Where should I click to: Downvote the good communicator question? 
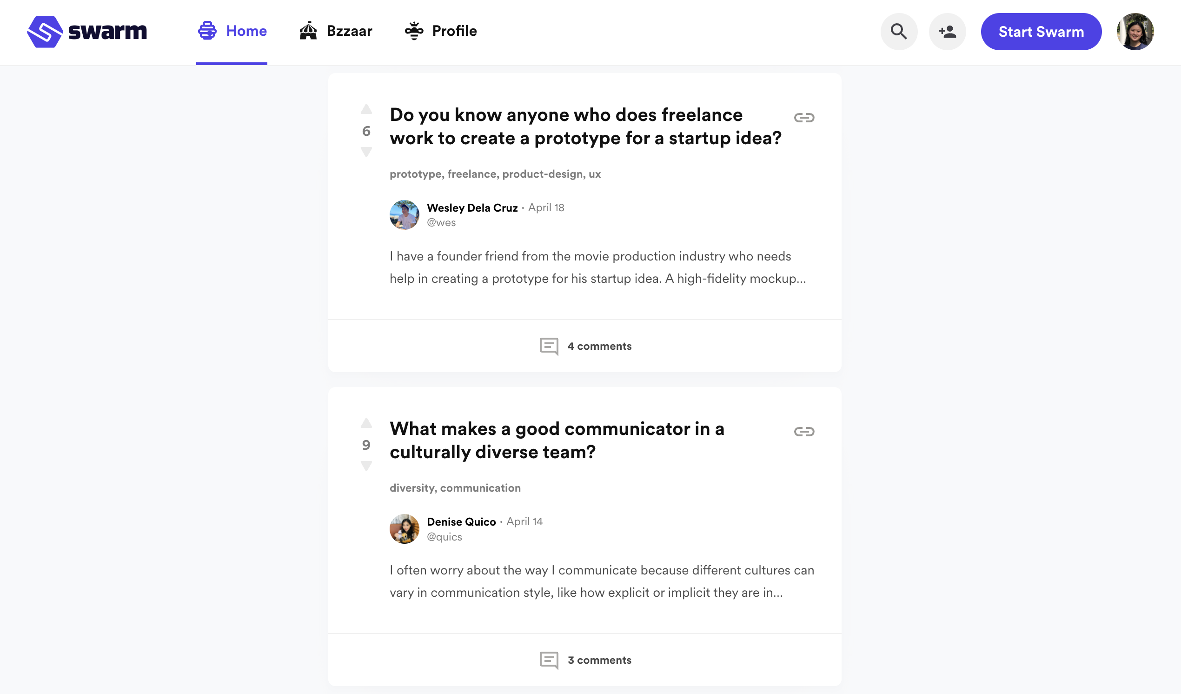366,466
